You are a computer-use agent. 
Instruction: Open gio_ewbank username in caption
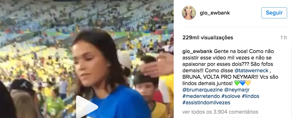pos(198,51)
